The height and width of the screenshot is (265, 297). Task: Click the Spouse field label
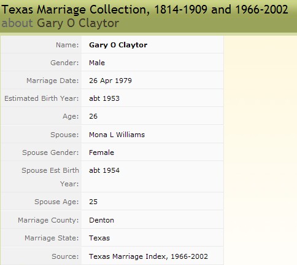64,135
